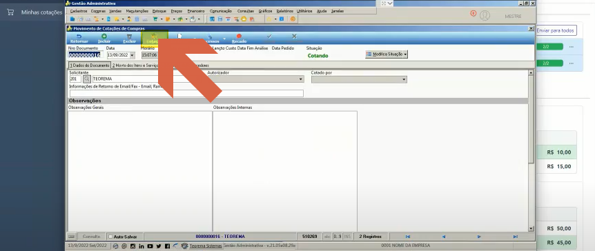Open the Compras menu

coord(98,11)
